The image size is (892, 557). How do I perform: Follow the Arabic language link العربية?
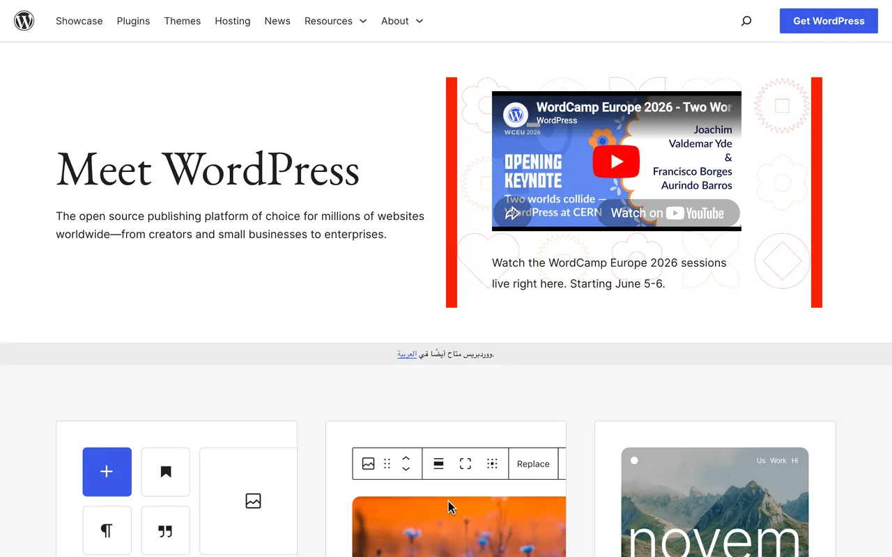tap(407, 354)
